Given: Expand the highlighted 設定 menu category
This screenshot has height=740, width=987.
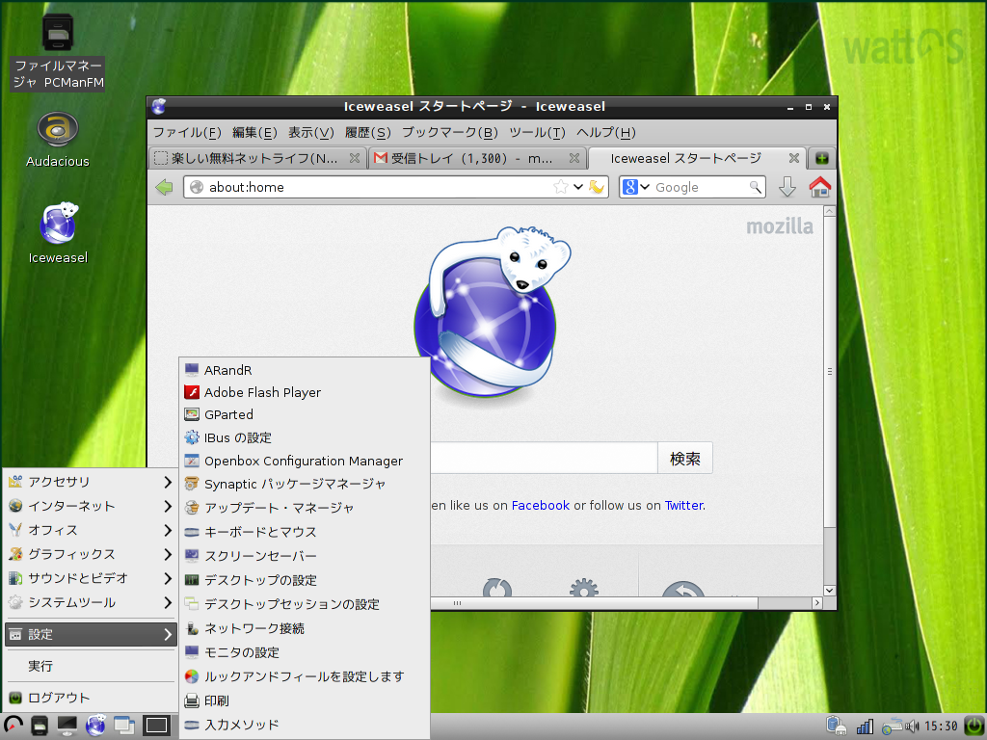Looking at the screenshot, I should (x=91, y=634).
